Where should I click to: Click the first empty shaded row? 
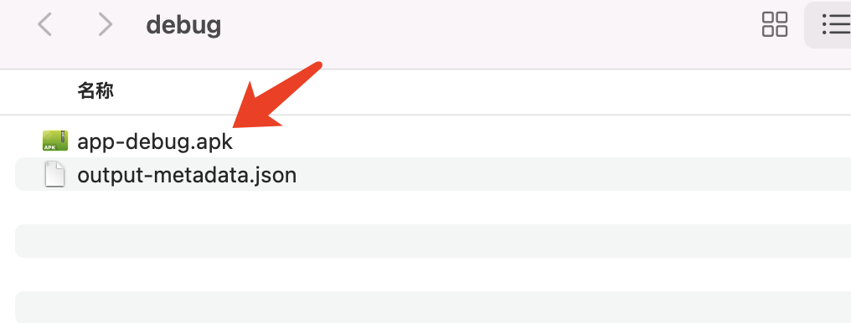pos(433,241)
